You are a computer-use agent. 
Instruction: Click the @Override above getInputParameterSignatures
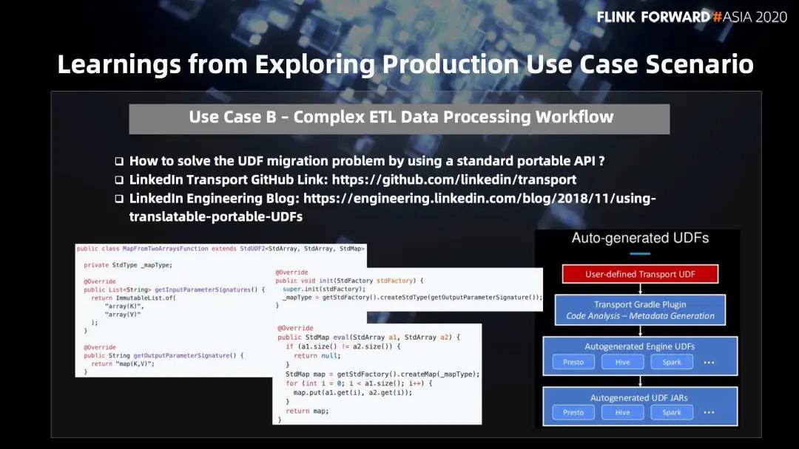[100, 281]
